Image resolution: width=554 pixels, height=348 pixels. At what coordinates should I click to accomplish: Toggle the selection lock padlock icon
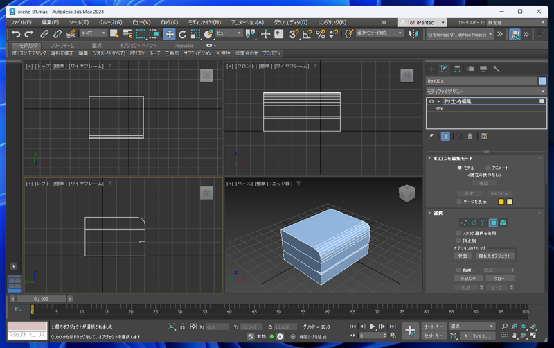click(x=182, y=327)
